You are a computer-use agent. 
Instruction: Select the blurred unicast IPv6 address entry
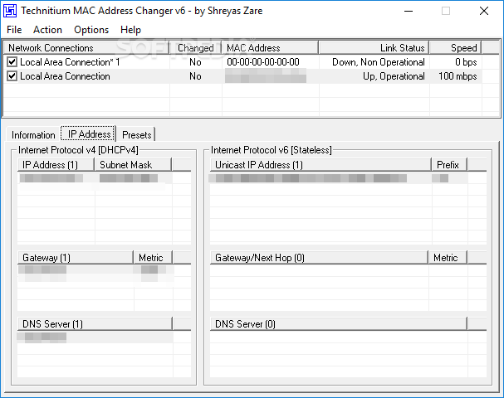click(x=308, y=178)
